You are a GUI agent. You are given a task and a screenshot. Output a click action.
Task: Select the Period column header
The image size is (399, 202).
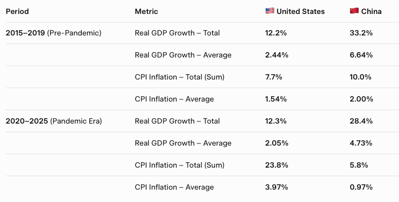[17, 11]
